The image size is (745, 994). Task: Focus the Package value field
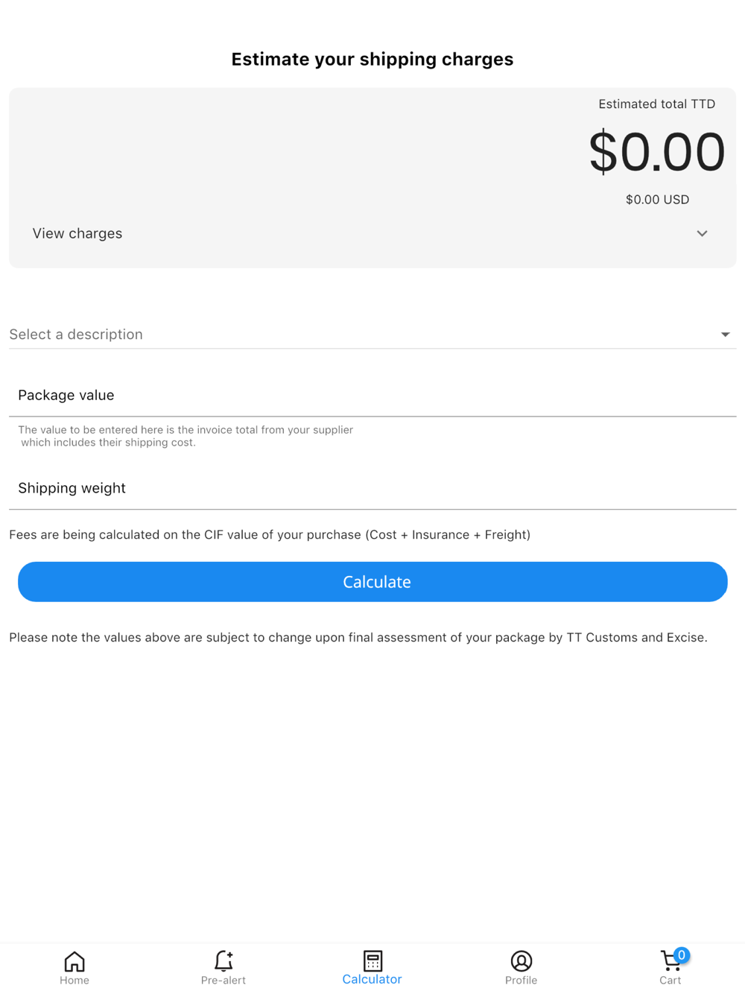pyautogui.click(x=372, y=396)
